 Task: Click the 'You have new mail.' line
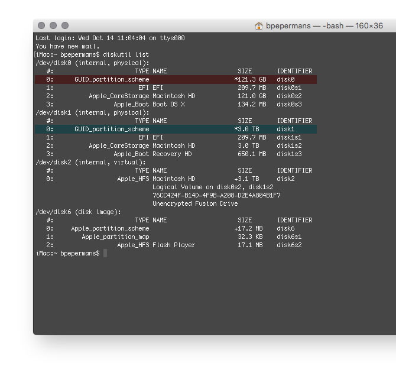(x=67, y=47)
